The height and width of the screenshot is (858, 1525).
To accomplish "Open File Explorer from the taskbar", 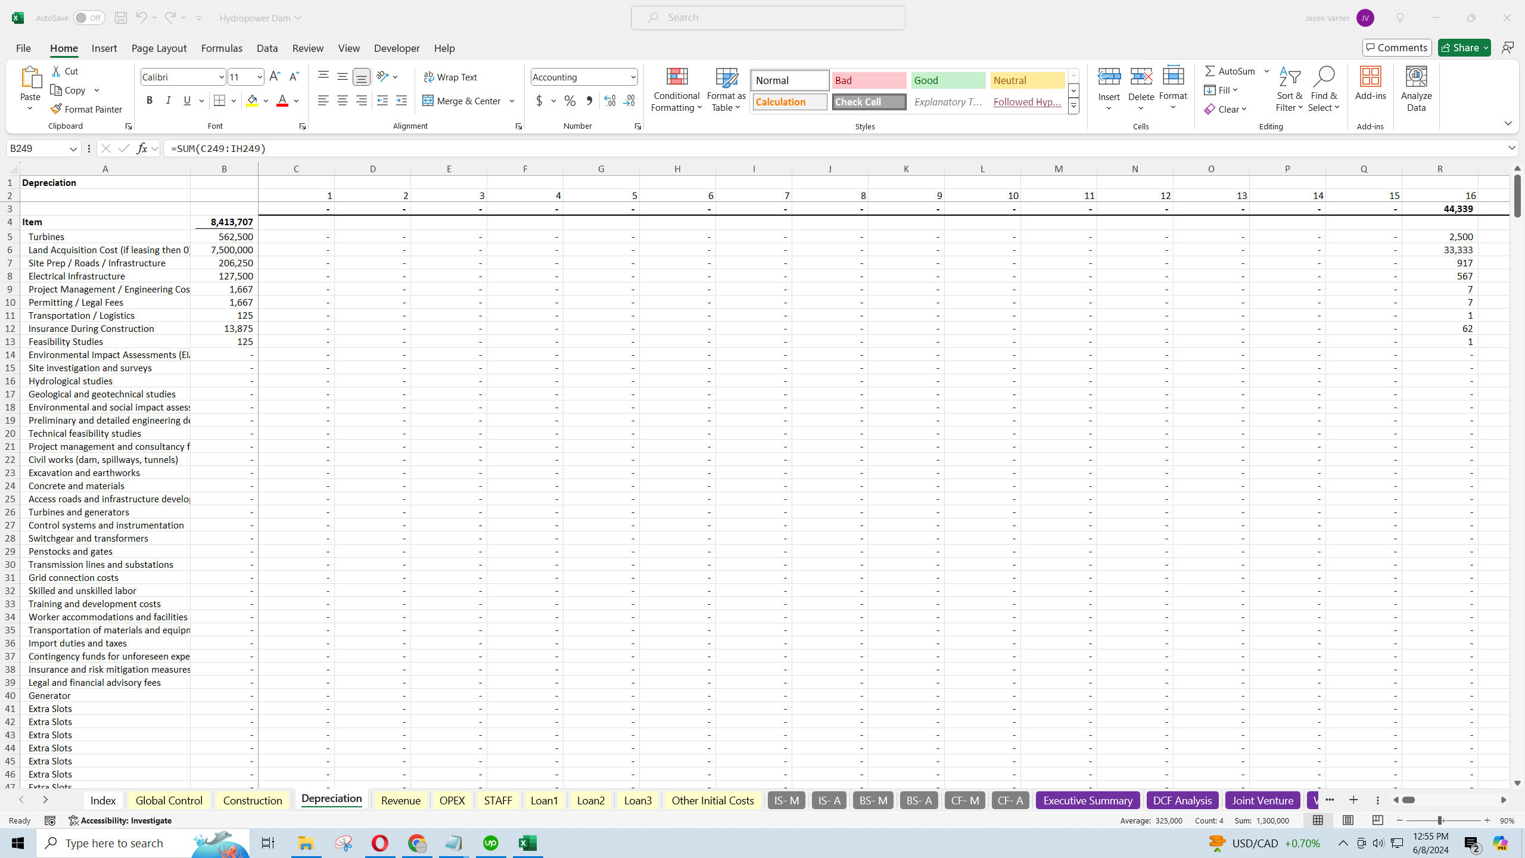I will 306,843.
